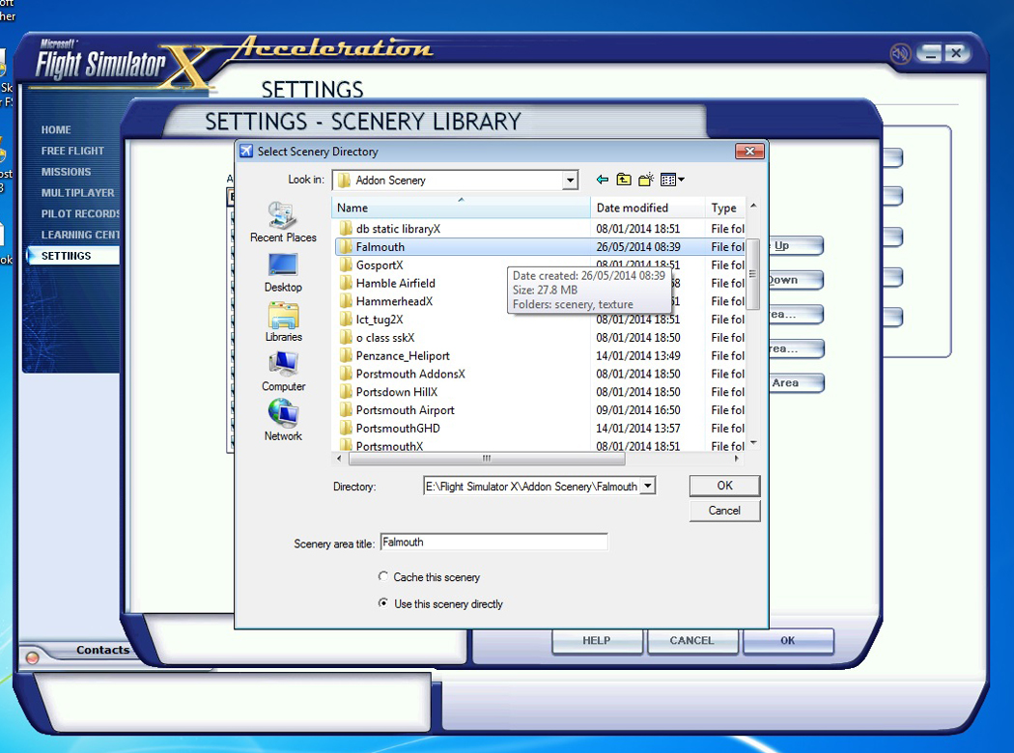Click folder icon of Hamble Airfield

346,283
